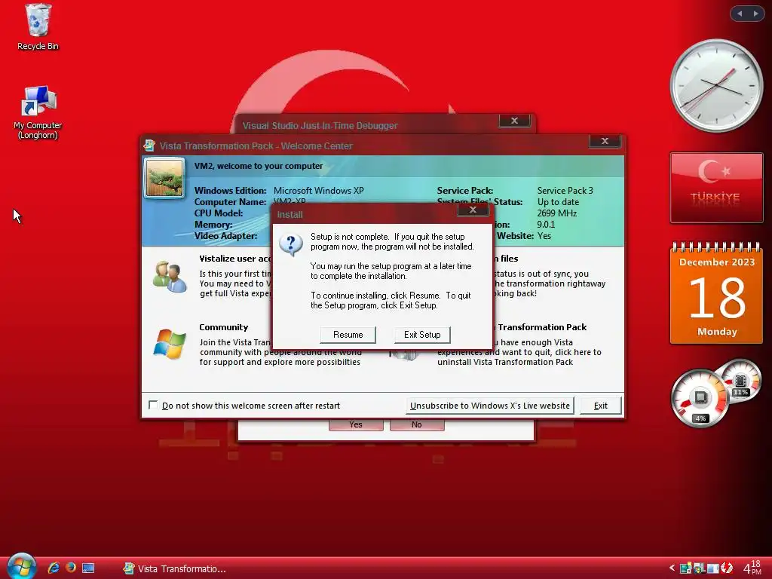
Task: Click the '2699 MHz' value
Action: click(x=557, y=213)
